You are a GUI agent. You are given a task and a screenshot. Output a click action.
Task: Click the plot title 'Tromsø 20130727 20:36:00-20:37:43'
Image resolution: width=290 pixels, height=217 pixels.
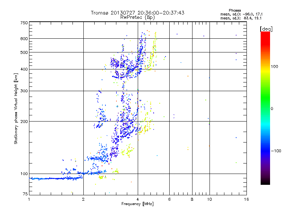point(137,13)
